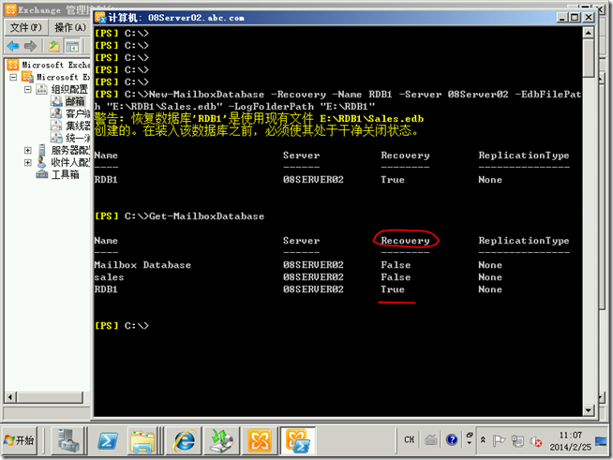
Task: Click the 客户端 access node icon
Action: (x=56, y=113)
